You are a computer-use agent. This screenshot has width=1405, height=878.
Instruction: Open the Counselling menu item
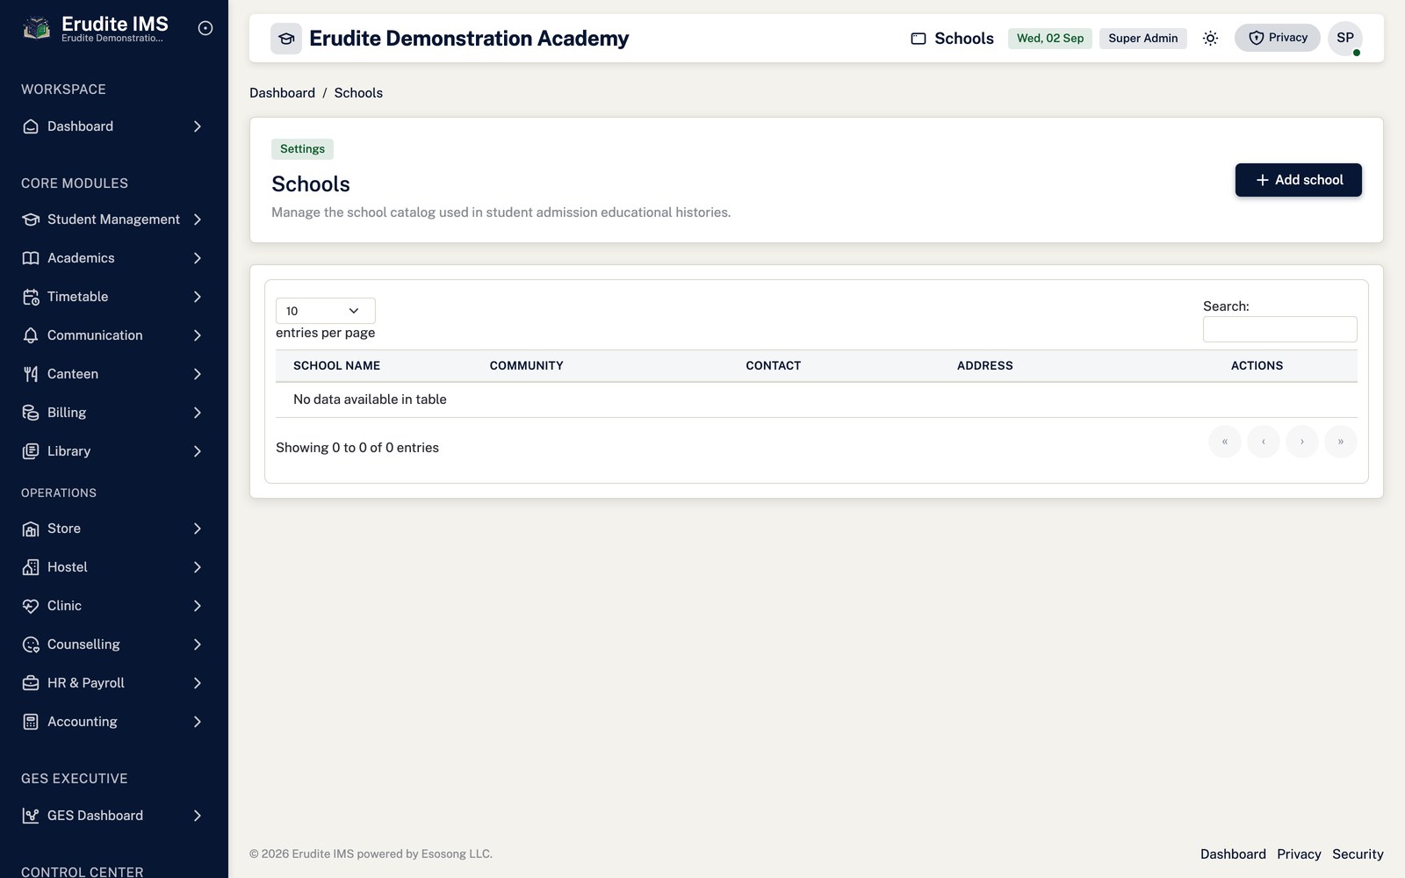(114, 644)
